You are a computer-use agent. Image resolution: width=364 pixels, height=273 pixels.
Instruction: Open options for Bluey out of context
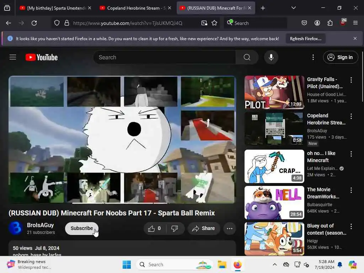click(351, 226)
